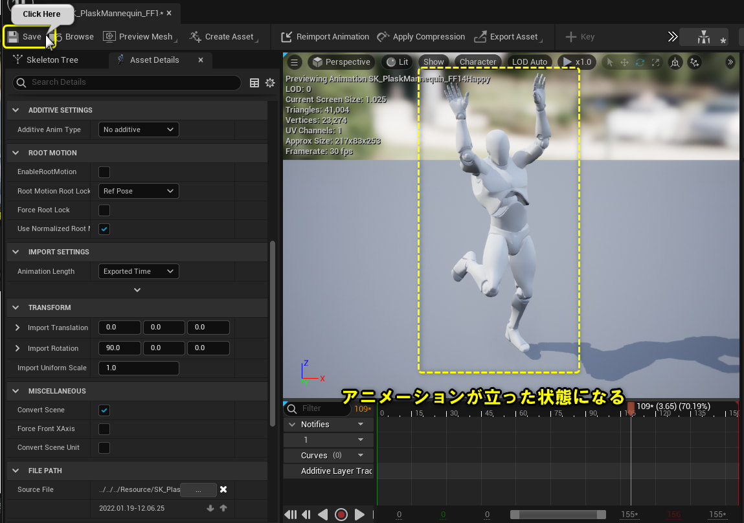Open the Root Motion Root Lock dropdown
744x523 pixels.
(x=139, y=192)
